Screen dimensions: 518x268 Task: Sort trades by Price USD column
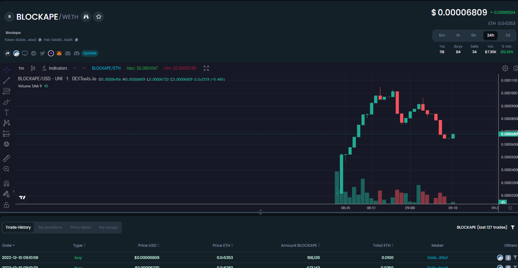(149, 246)
